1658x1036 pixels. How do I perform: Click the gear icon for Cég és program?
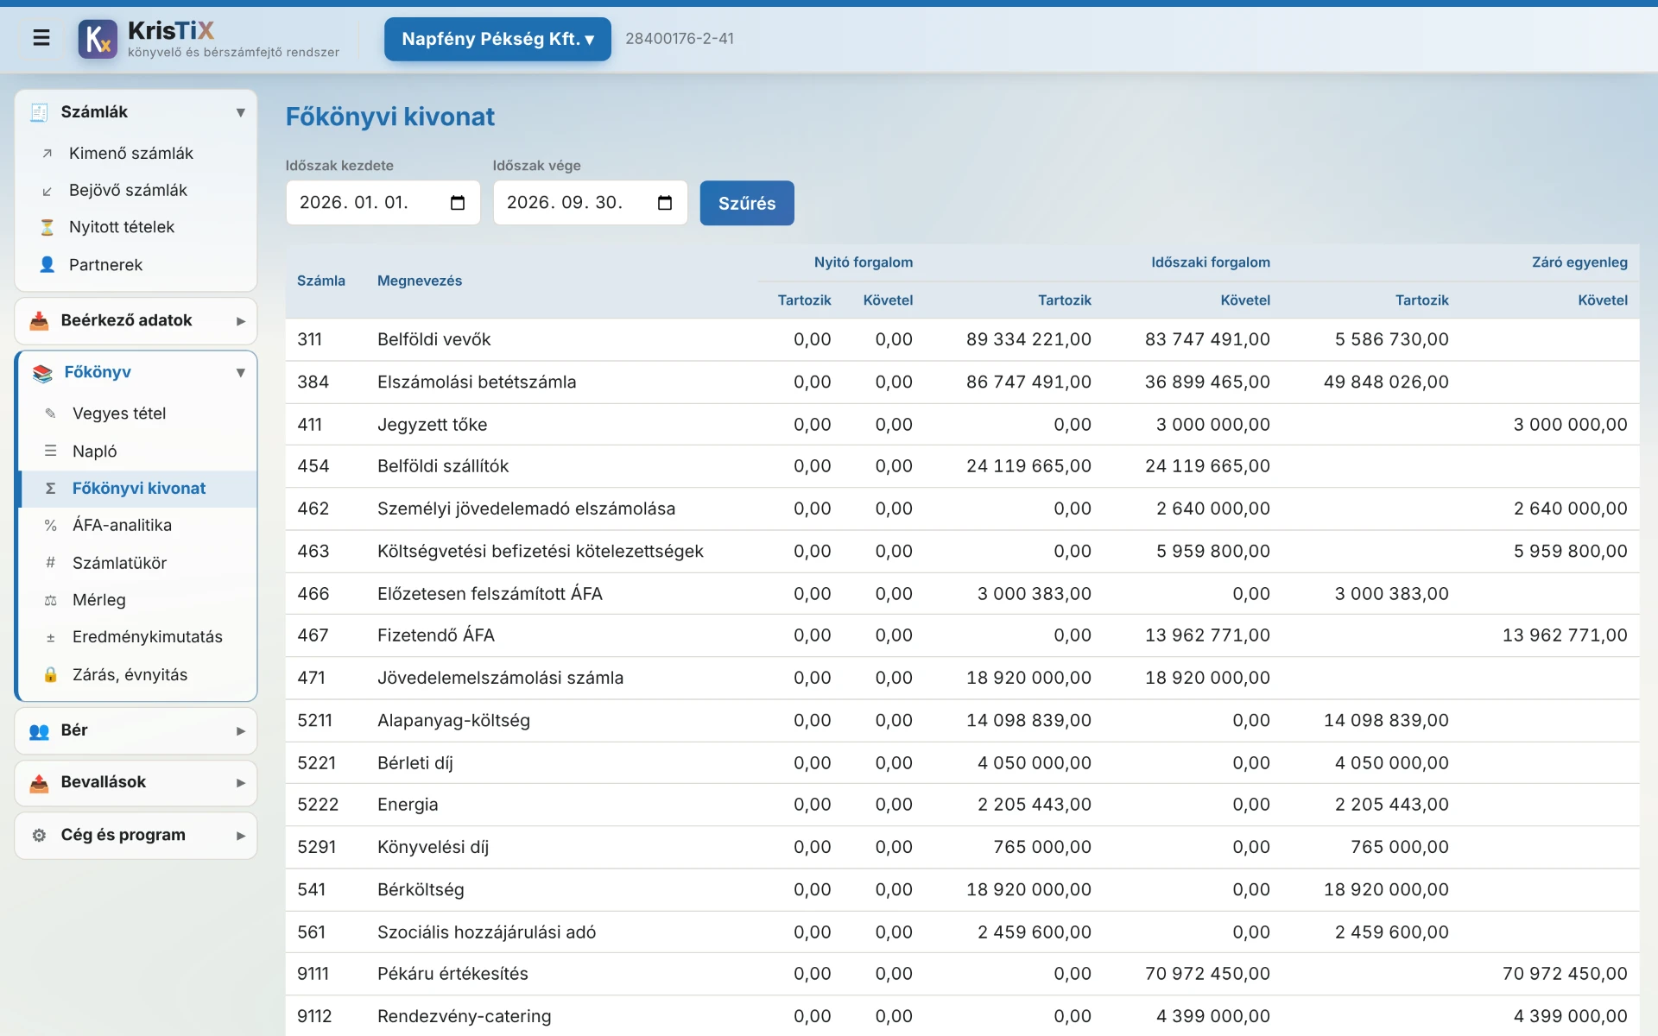pyautogui.click(x=39, y=836)
